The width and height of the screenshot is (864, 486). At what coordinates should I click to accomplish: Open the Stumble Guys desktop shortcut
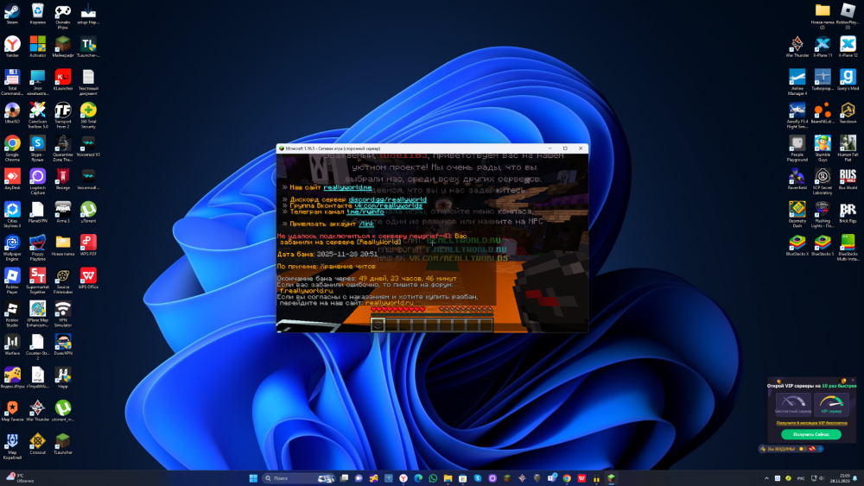click(823, 148)
